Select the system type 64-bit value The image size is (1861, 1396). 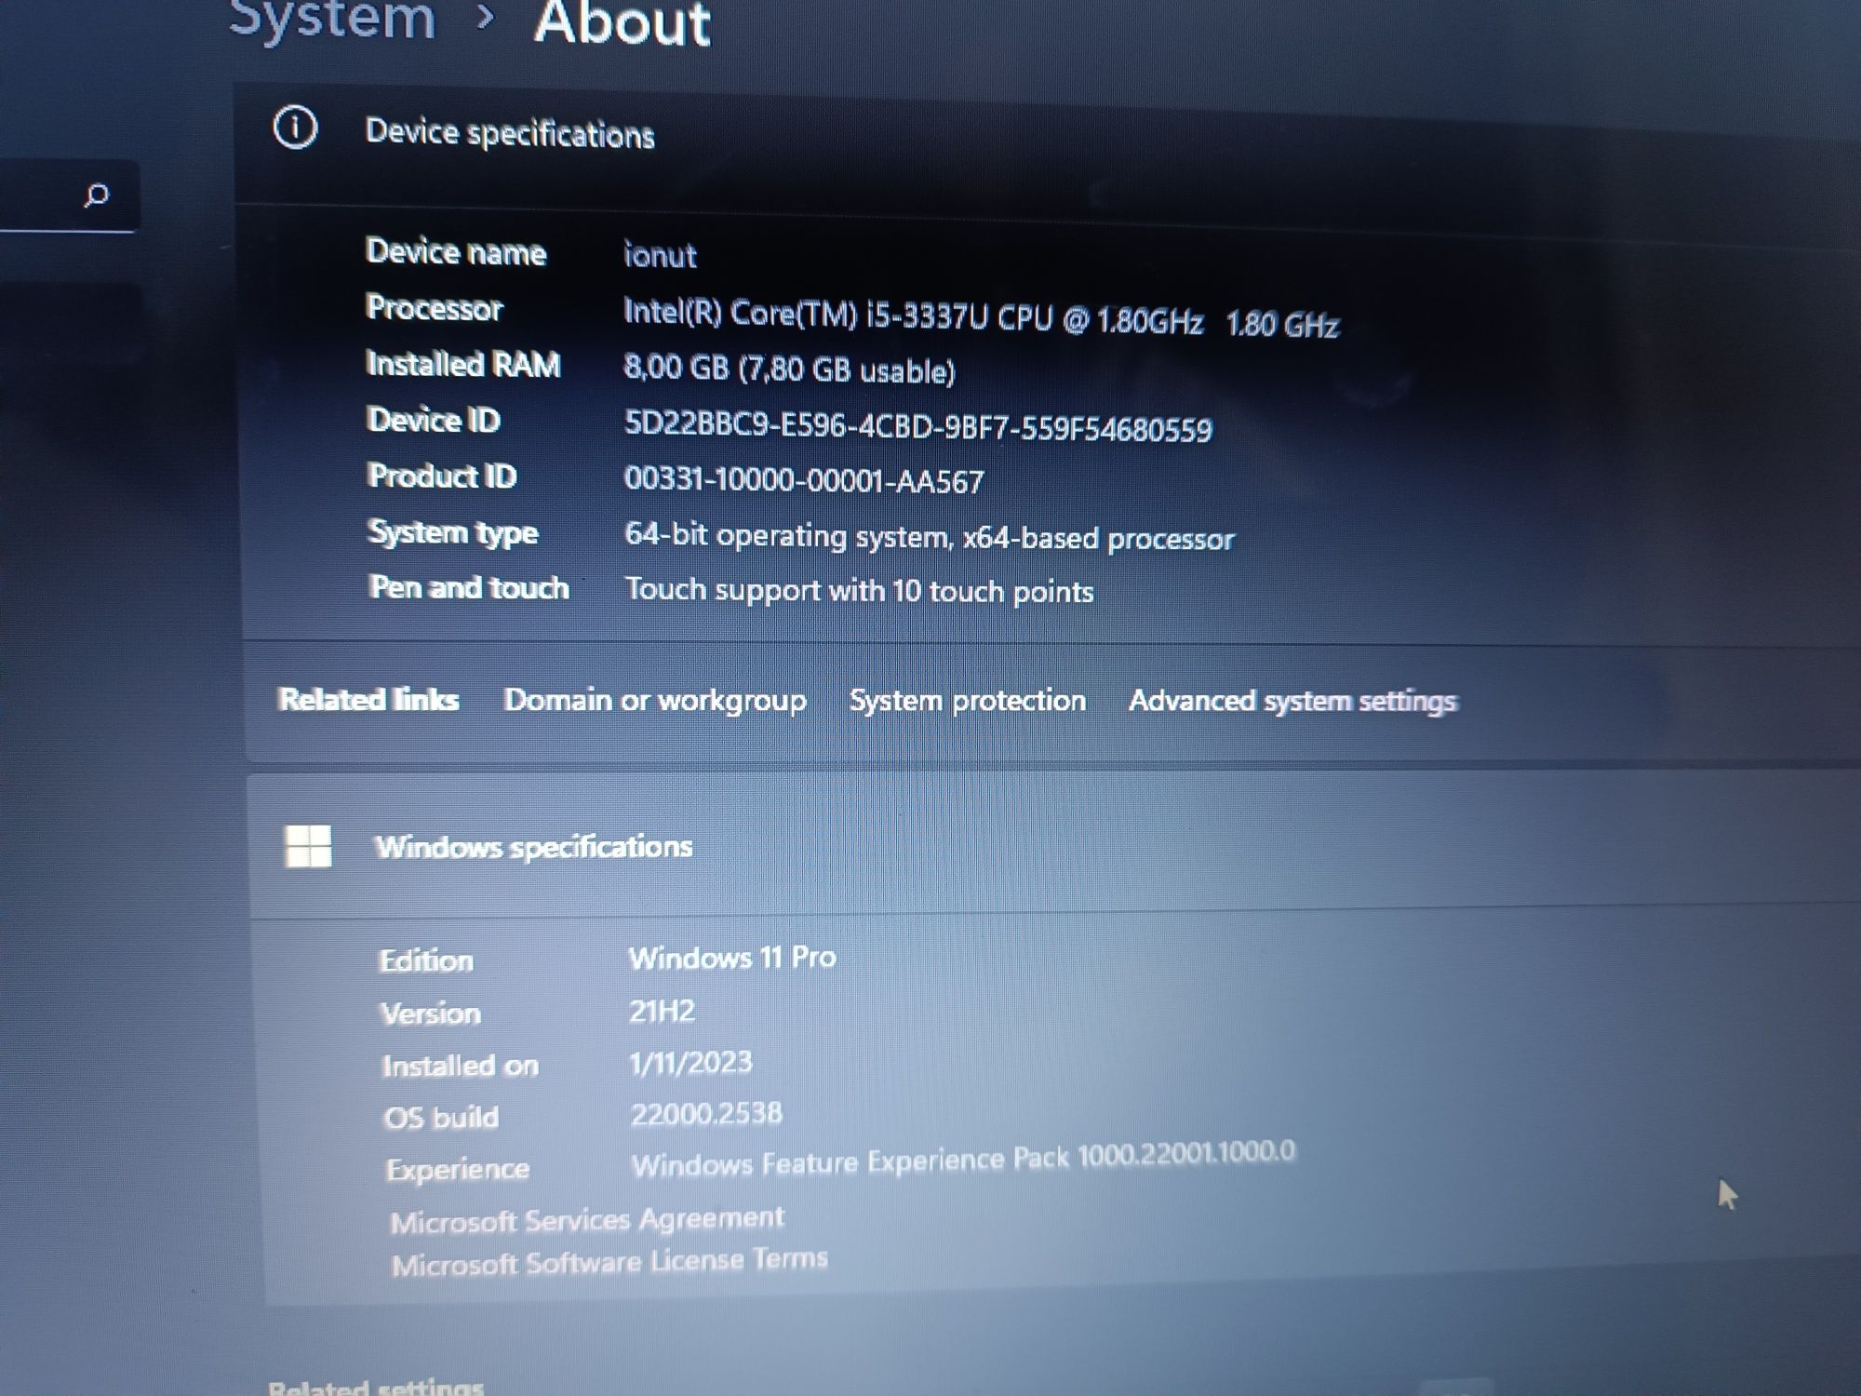(x=929, y=537)
